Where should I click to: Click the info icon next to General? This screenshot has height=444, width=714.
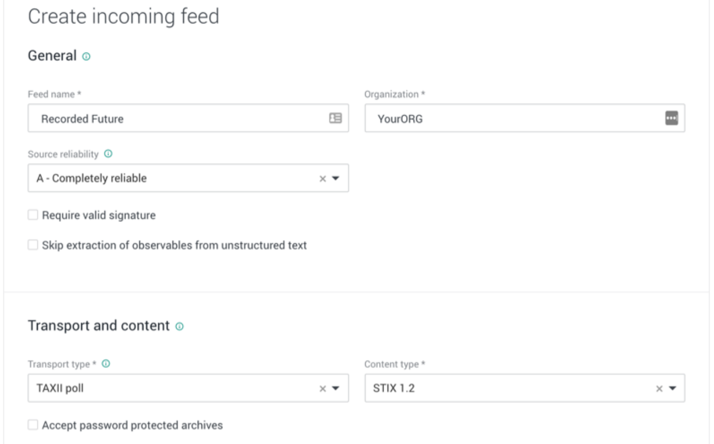pos(86,57)
